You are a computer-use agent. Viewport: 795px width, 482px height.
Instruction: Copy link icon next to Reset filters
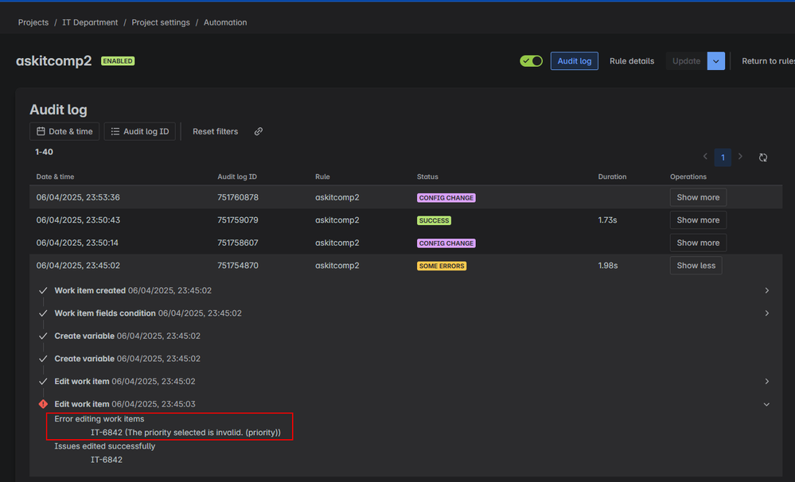[259, 131]
